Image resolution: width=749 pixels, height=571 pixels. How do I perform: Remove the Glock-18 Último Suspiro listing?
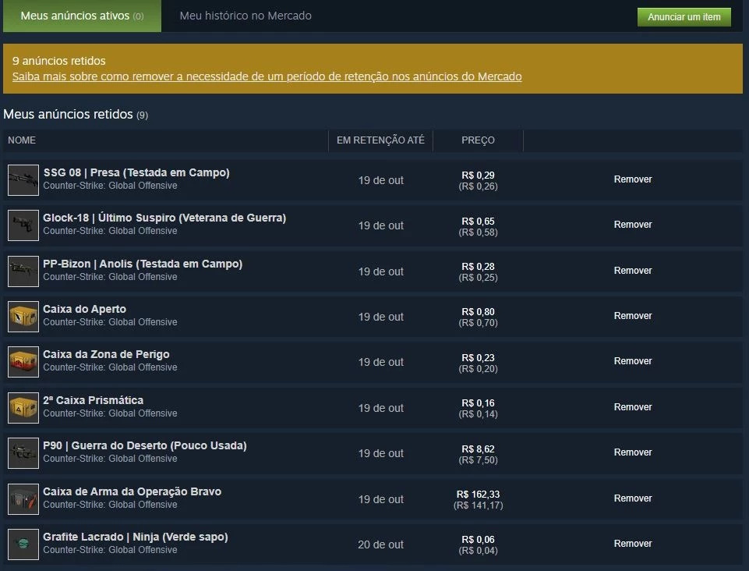click(632, 225)
